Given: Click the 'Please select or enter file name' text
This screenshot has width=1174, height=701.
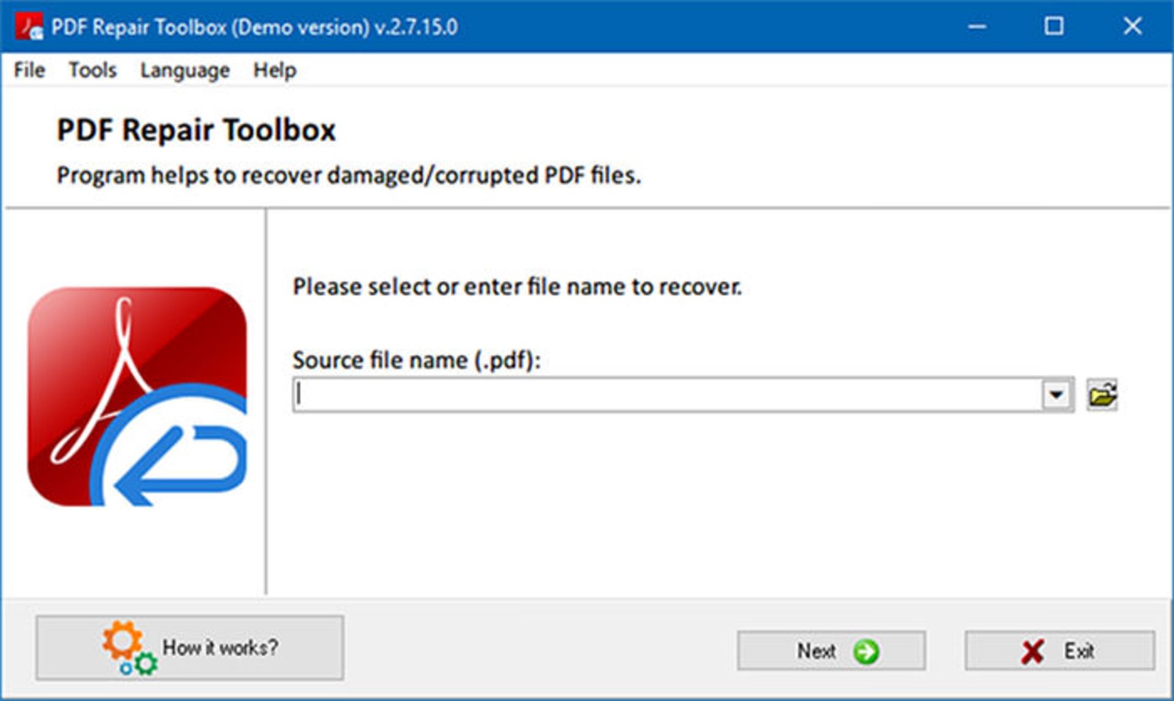Looking at the screenshot, I should tap(517, 287).
